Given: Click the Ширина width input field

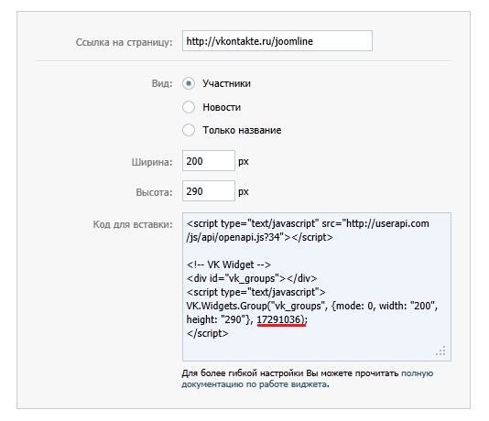Looking at the screenshot, I should point(209,161).
